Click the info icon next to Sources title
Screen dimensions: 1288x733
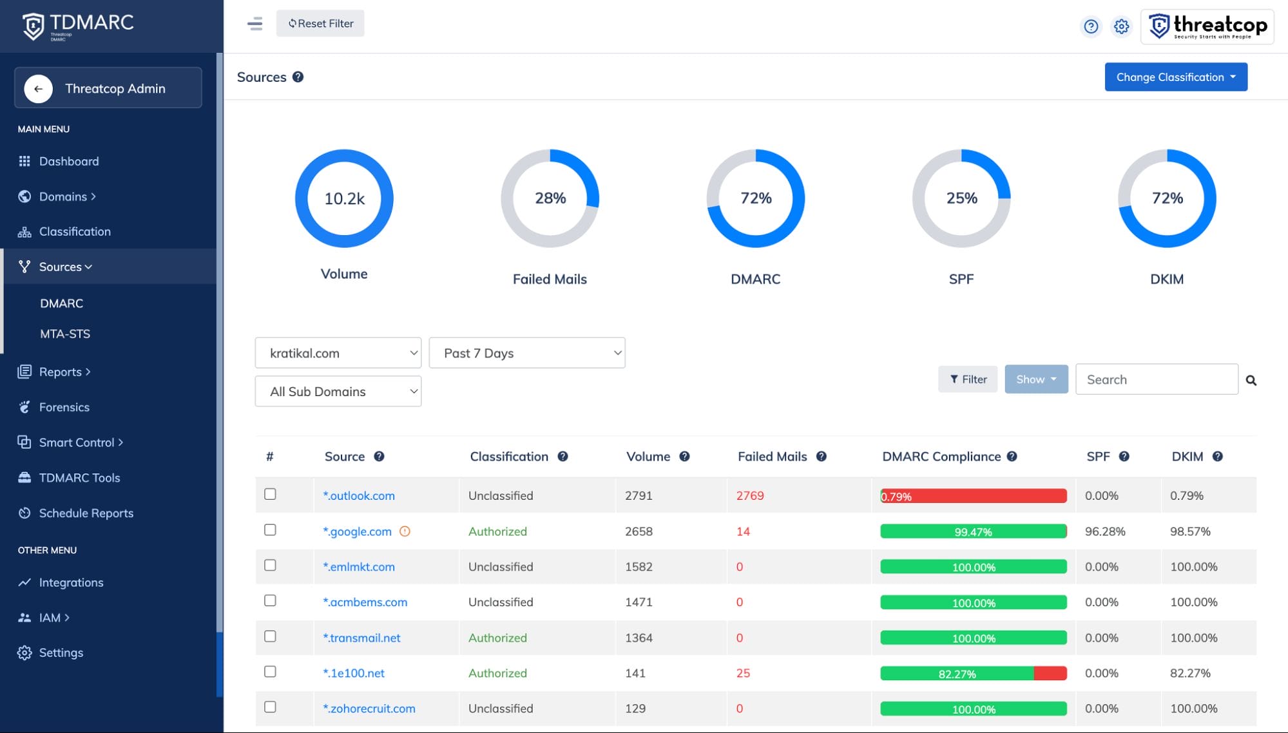click(298, 77)
